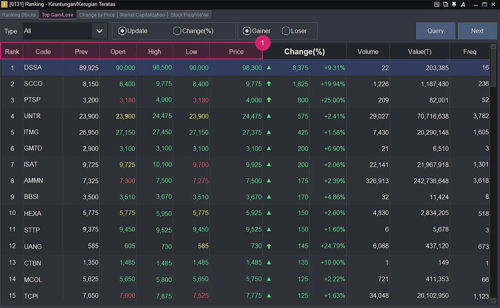Sort by the Volume column header

click(x=368, y=52)
